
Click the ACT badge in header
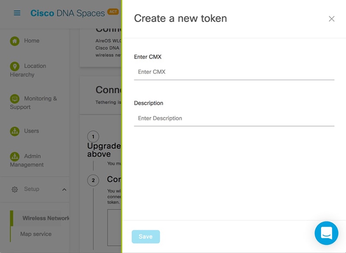click(113, 12)
